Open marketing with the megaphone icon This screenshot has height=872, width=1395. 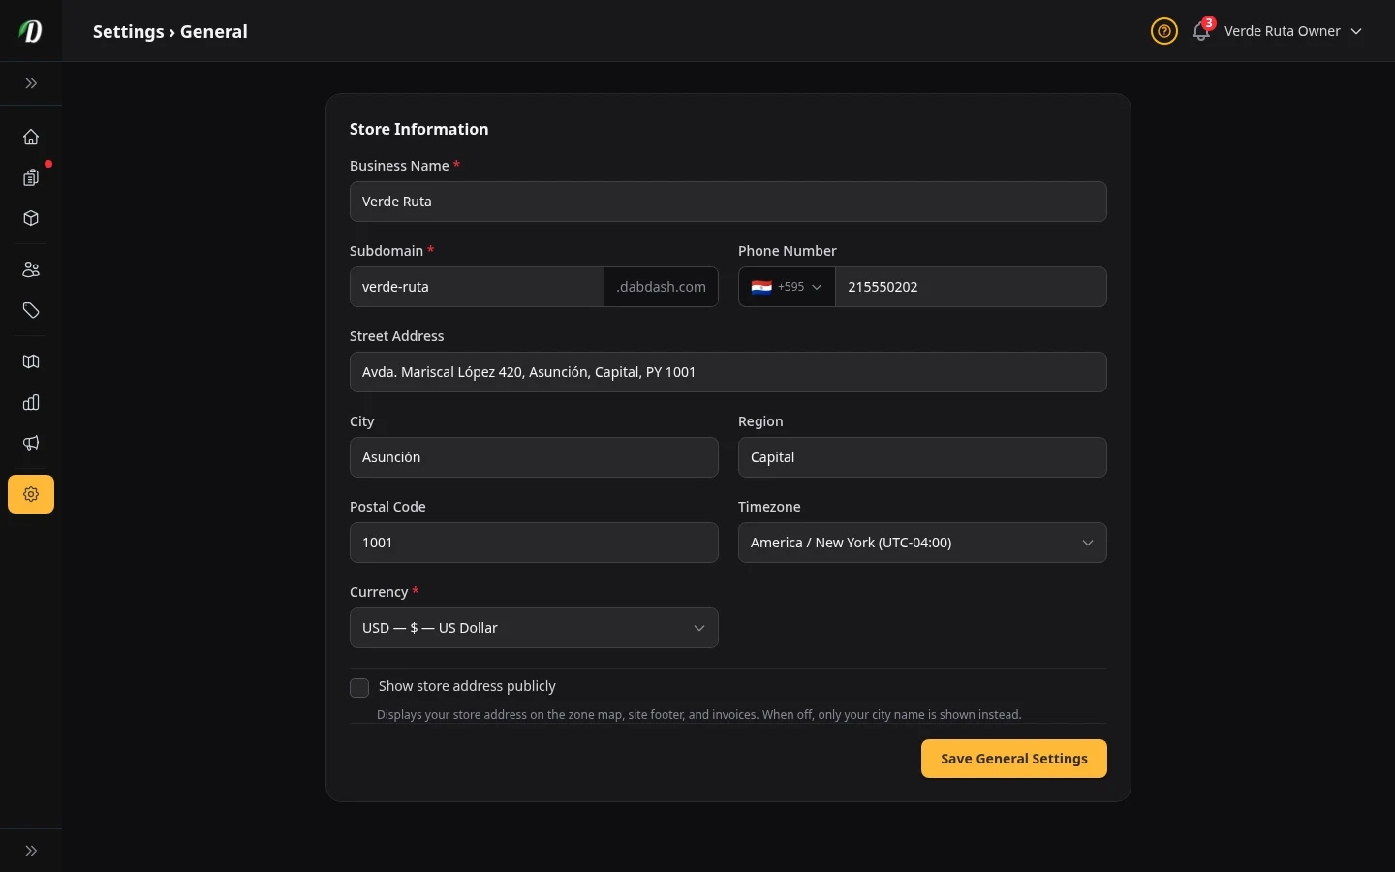point(31,443)
